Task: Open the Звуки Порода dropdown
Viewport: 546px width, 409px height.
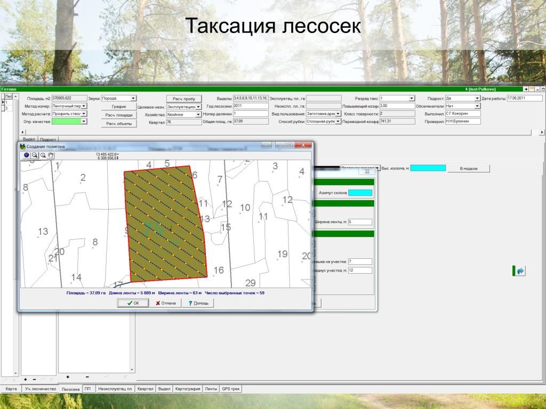Action: click(x=133, y=98)
